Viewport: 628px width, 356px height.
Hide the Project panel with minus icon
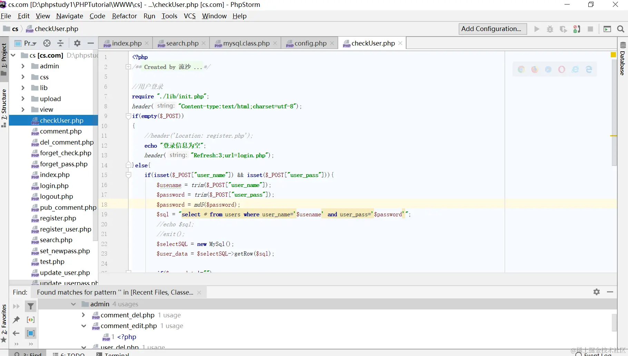tap(91, 43)
